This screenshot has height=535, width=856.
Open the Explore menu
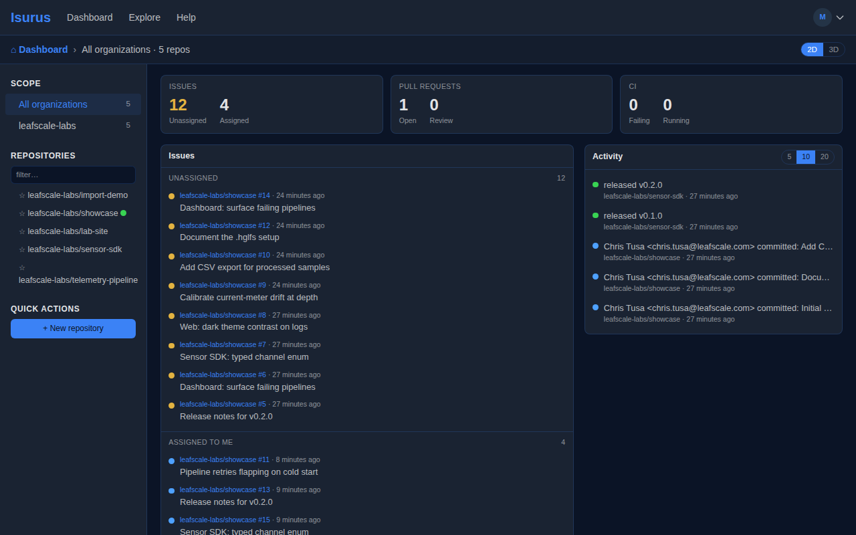144,17
